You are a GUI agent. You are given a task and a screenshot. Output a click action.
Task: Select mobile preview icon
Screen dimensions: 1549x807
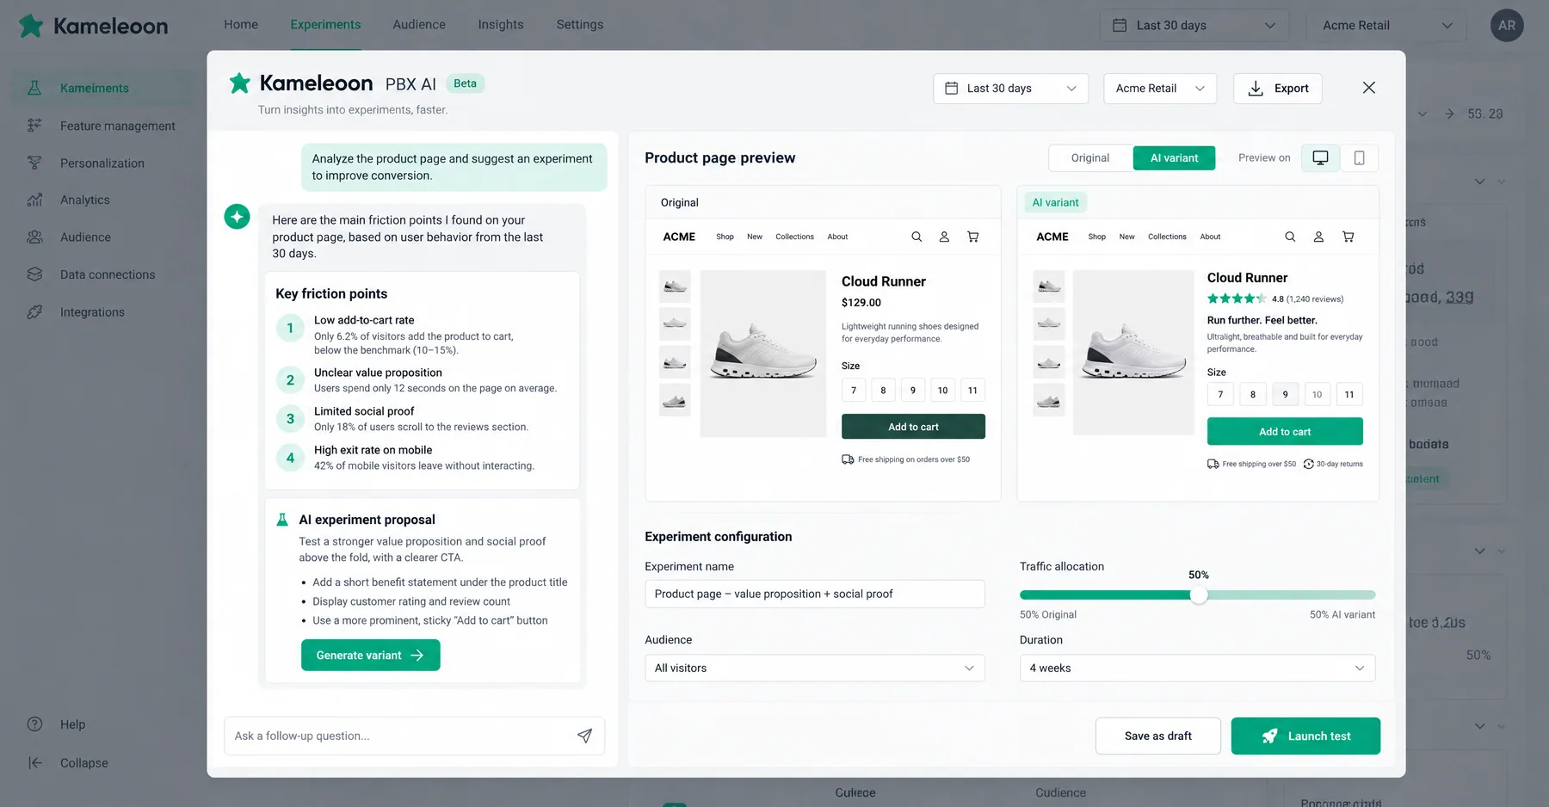click(x=1359, y=157)
